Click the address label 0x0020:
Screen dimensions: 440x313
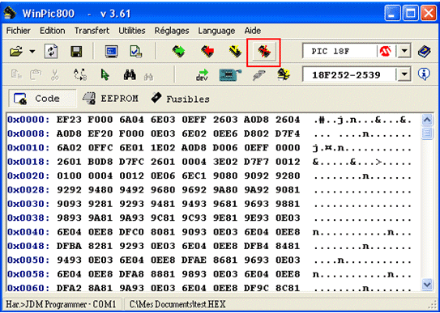tap(28, 176)
